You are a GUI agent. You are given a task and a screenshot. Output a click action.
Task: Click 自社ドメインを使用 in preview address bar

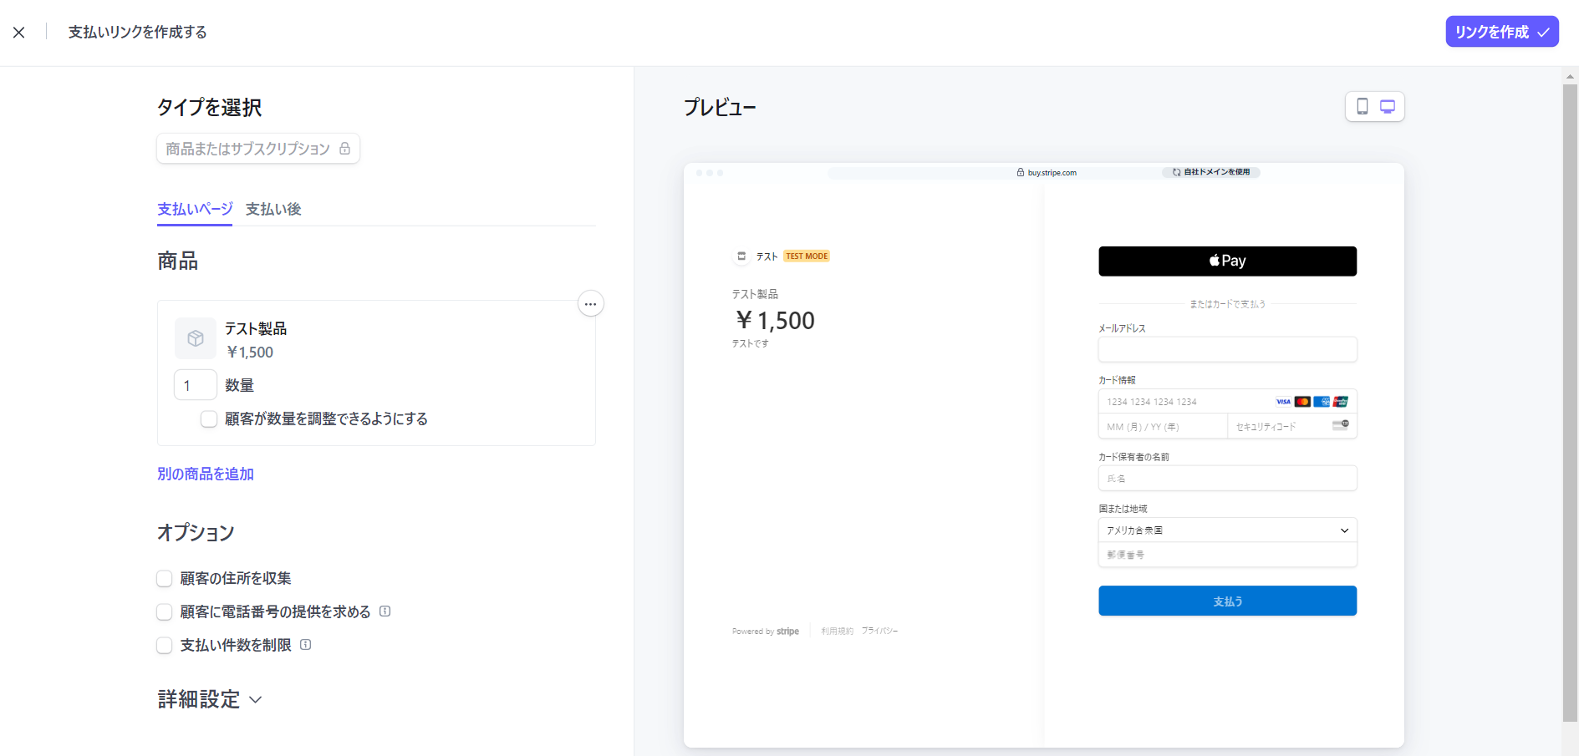coord(1211,172)
